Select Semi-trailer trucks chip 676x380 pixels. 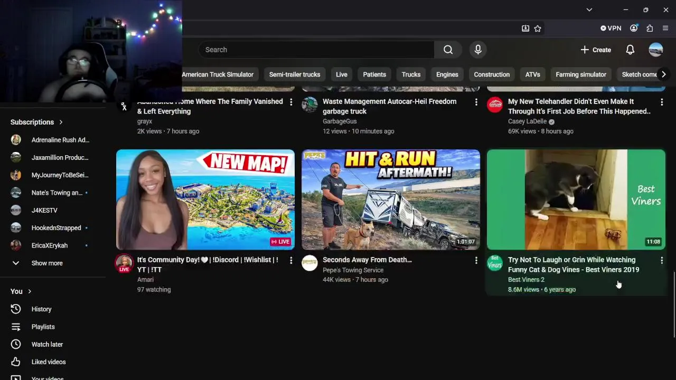(x=295, y=74)
